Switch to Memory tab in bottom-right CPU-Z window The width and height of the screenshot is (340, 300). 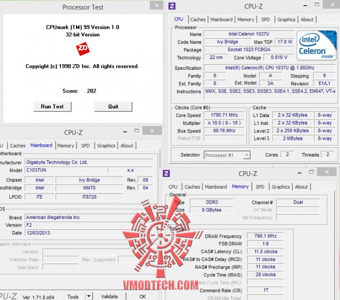click(240, 186)
